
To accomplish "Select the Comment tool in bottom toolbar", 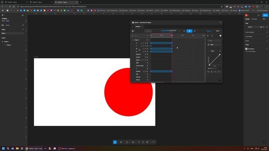I will 143,142.
